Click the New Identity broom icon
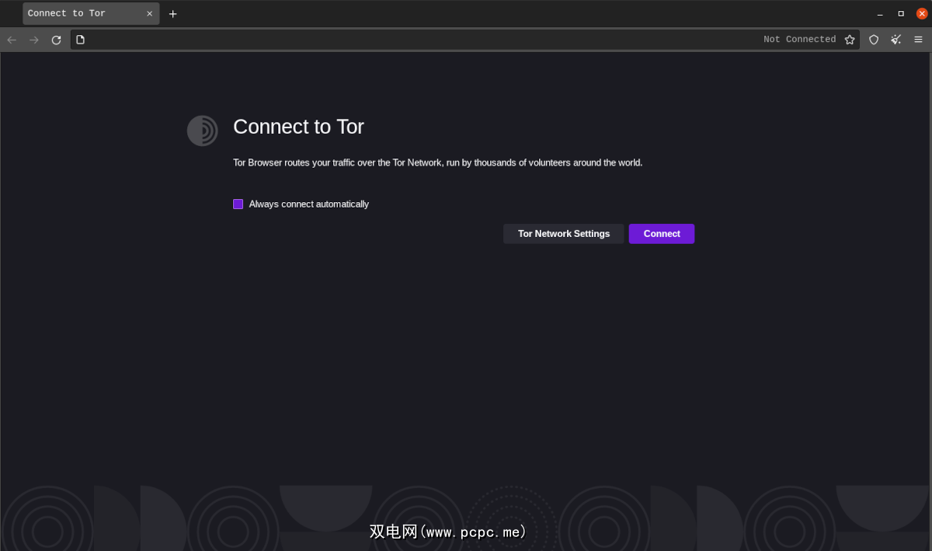The height and width of the screenshot is (551, 932). click(895, 40)
